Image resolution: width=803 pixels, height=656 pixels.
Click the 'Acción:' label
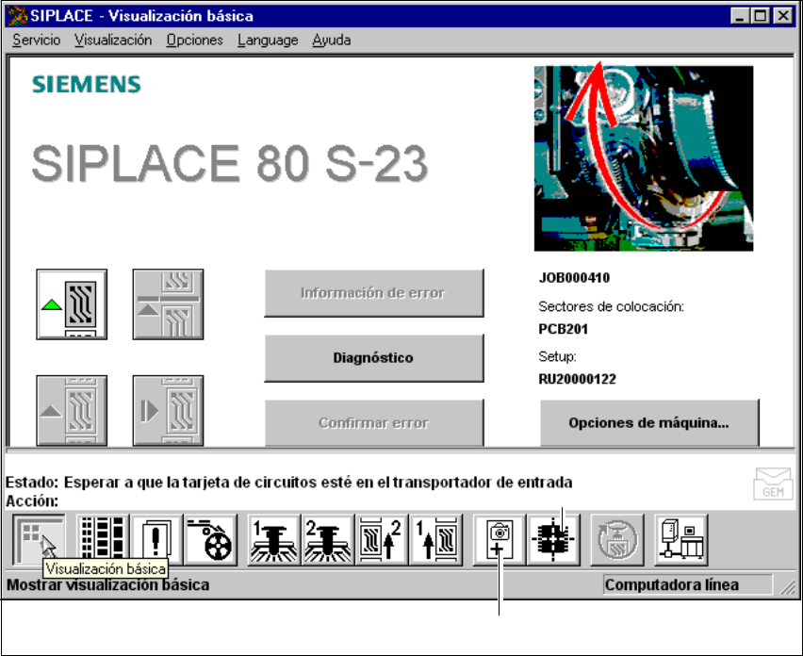pyautogui.click(x=32, y=501)
